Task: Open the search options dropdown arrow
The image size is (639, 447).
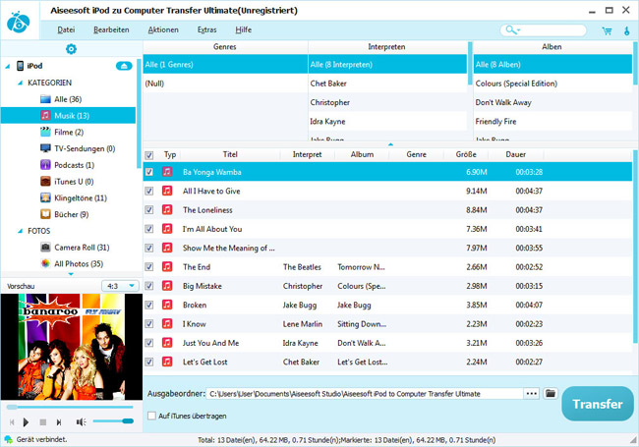Action: click(518, 30)
